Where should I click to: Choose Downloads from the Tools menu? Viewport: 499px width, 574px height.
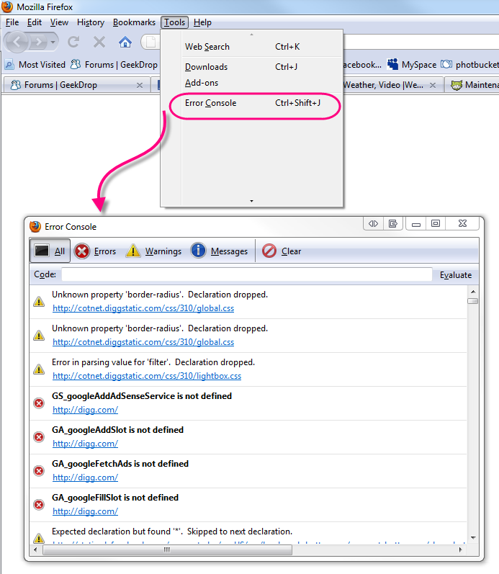click(206, 67)
